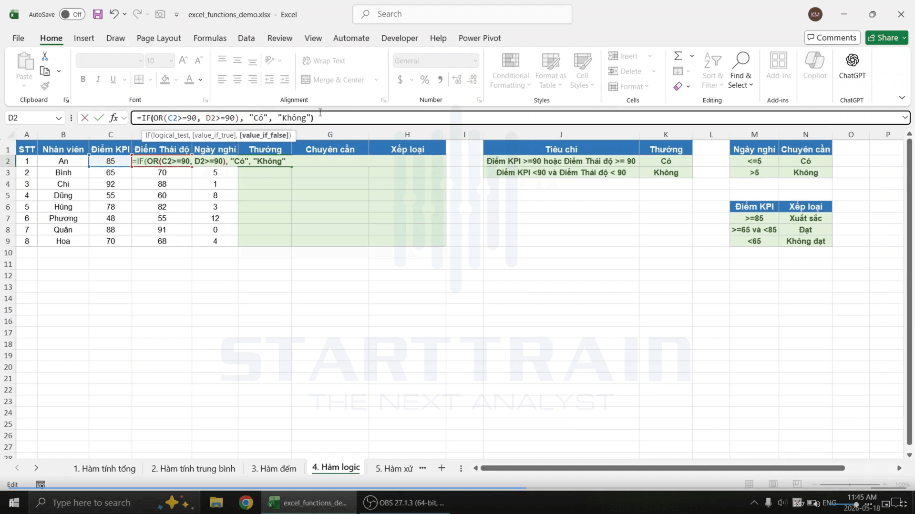Click the Copy icon in Clipboard group
The height and width of the screenshot is (514, 915).
45,71
